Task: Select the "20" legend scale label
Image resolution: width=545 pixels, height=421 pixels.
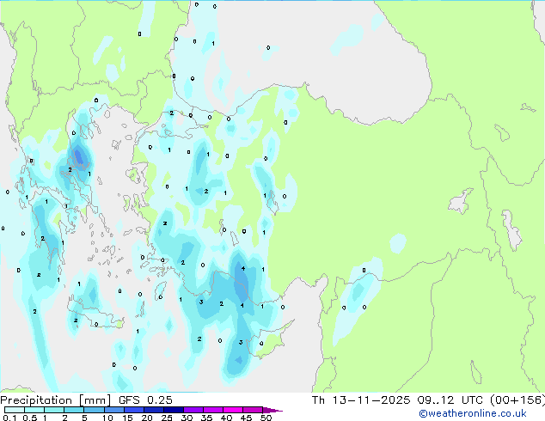Action: (147, 418)
